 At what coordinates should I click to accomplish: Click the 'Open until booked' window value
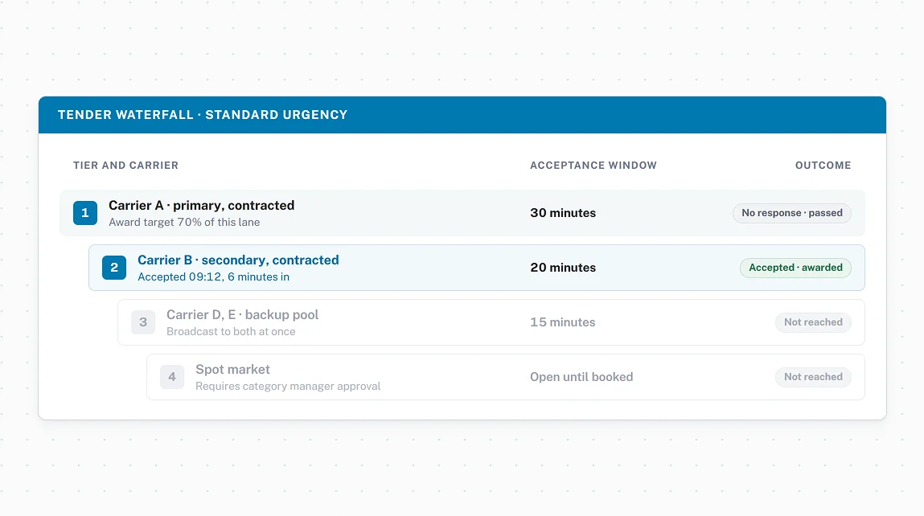click(x=581, y=377)
